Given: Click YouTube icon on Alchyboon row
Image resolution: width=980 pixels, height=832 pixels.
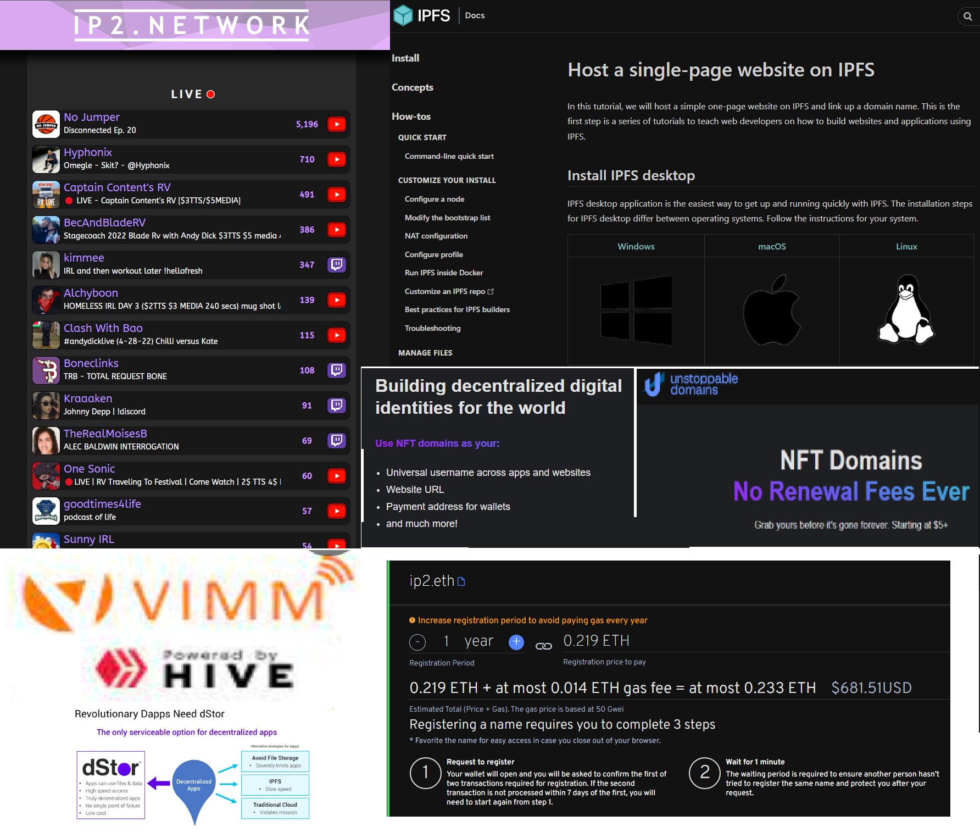Looking at the screenshot, I should [337, 300].
